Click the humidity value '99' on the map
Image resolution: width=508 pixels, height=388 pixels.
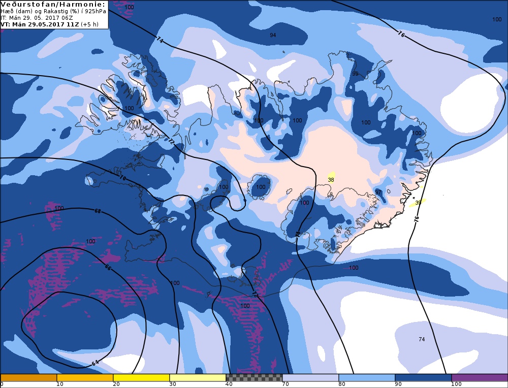pos(356,74)
